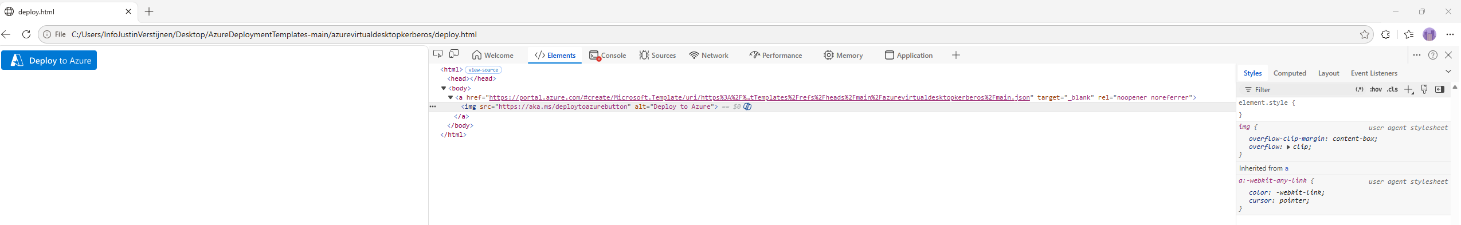1461x225 pixels.
Task: Open the Favorites list icon
Action: point(1409,34)
